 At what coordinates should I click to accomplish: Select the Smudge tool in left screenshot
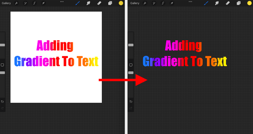coord(88,3)
